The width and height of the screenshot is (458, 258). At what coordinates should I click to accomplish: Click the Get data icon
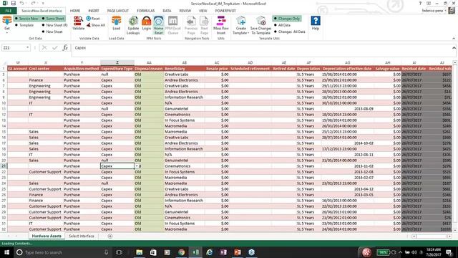point(7,21)
